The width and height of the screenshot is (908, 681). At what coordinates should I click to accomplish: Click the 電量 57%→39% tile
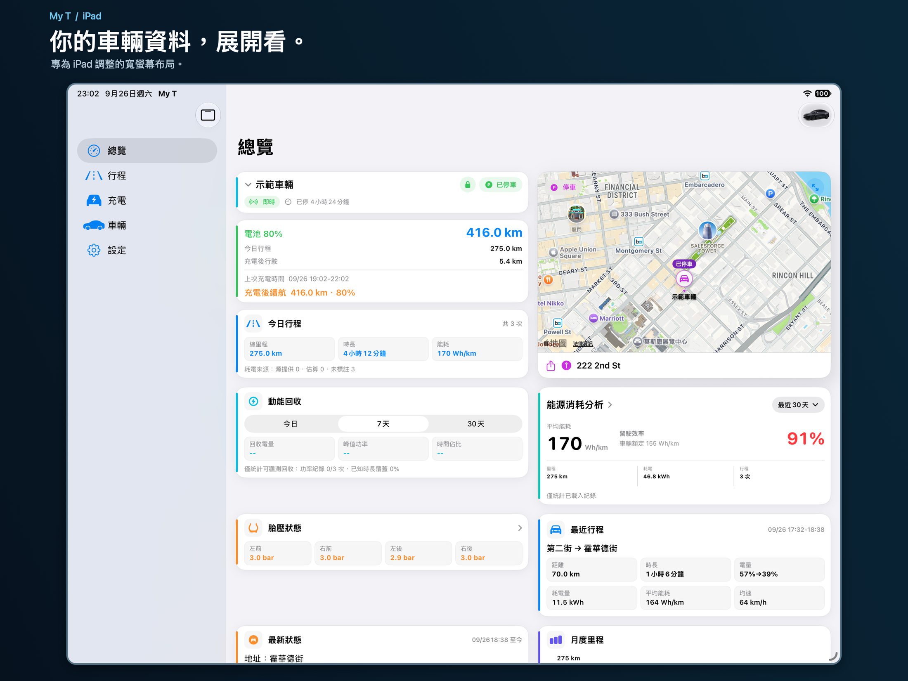(x=779, y=570)
